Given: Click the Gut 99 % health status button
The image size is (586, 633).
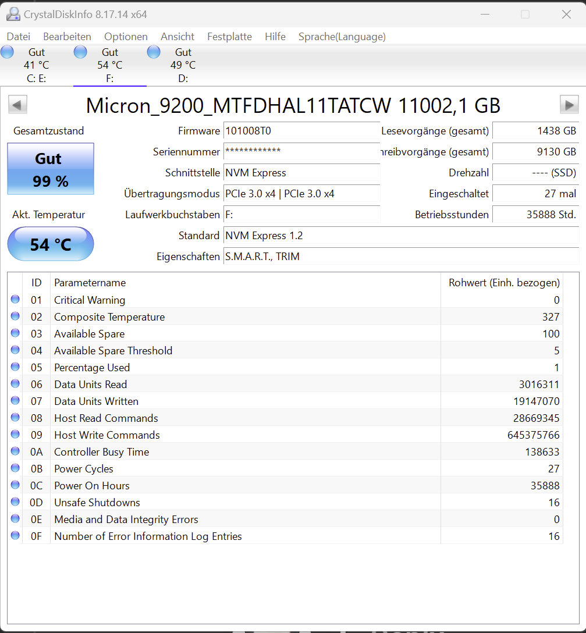Looking at the screenshot, I should pos(51,169).
